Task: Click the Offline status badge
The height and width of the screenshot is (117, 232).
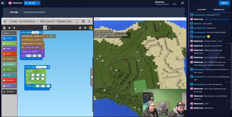Action: pyautogui.click(x=13, y=12)
